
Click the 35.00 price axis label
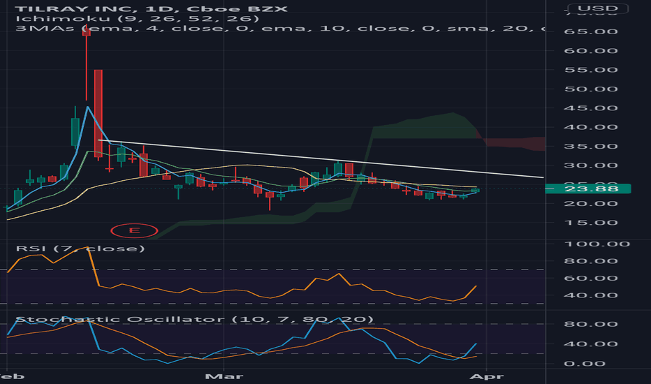[x=591, y=146]
